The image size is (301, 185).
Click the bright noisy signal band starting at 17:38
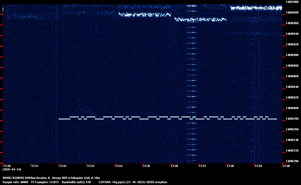point(256,8)
